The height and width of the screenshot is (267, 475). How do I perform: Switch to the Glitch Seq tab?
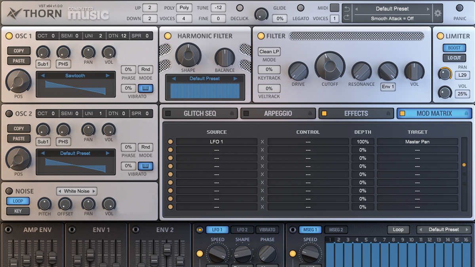coord(200,114)
